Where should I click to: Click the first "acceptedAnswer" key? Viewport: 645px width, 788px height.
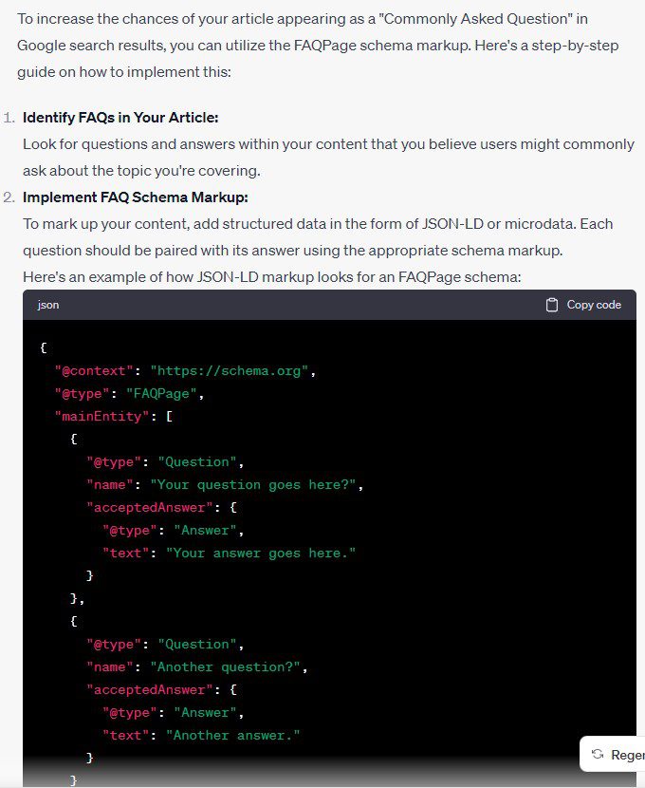[x=150, y=508]
